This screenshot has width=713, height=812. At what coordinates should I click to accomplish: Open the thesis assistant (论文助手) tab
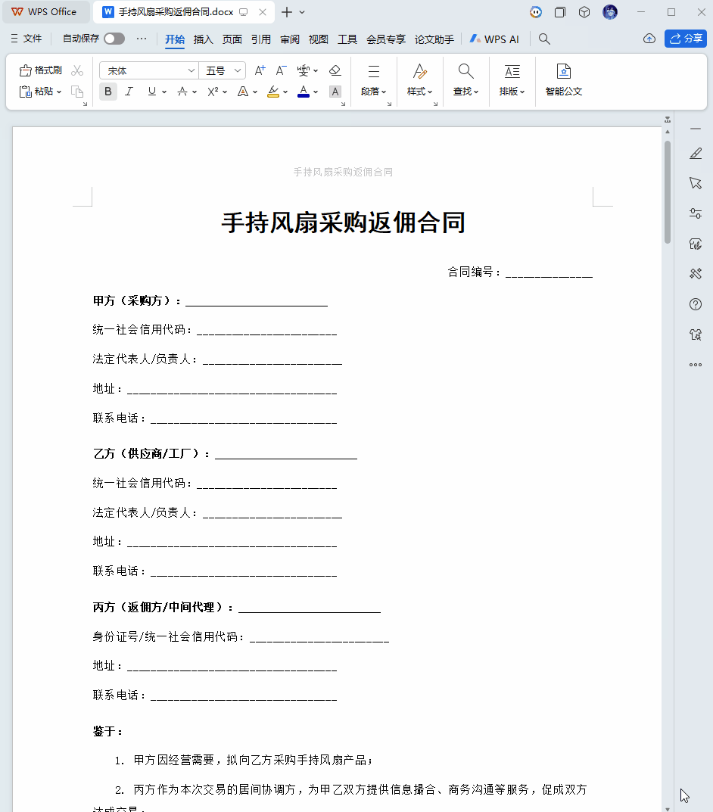click(x=434, y=39)
